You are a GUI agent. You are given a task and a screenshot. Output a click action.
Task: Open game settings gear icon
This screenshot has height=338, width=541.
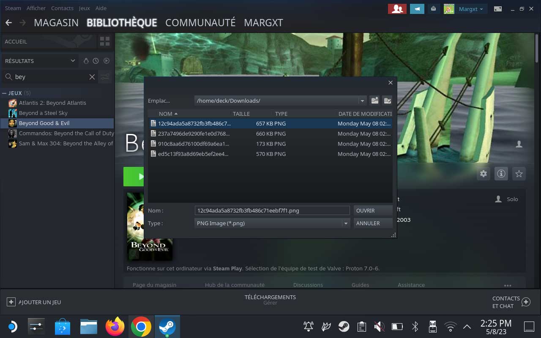tap(484, 173)
